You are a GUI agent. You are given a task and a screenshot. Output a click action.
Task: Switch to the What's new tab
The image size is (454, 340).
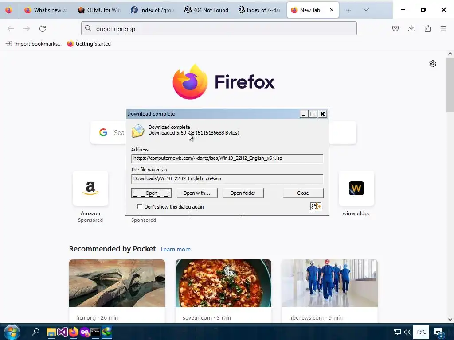[46, 10]
